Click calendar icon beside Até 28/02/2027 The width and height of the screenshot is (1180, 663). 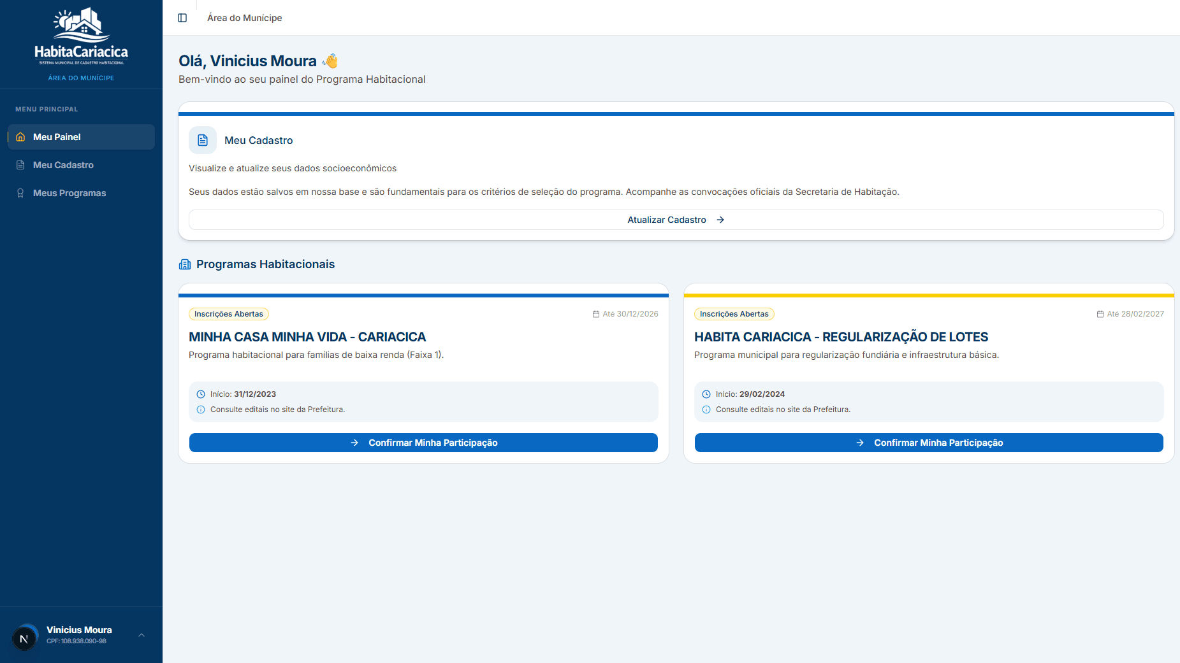[x=1100, y=314]
